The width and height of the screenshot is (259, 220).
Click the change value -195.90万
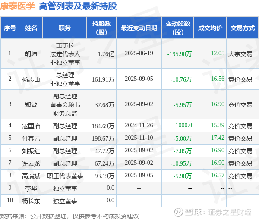(x=180, y=54)
